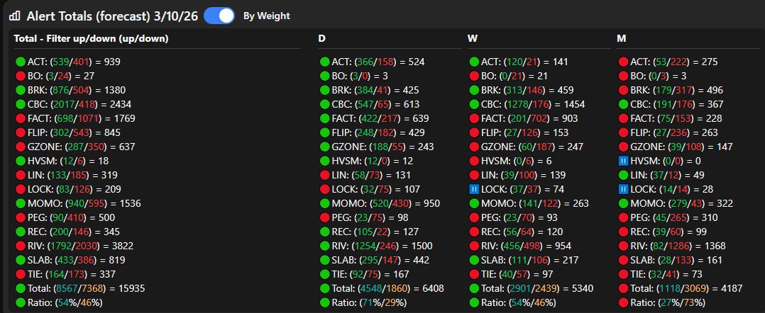Click the RIV: (82/1286) = 1368 row
This screenshot has height=313, width=765.
(672, 246)
